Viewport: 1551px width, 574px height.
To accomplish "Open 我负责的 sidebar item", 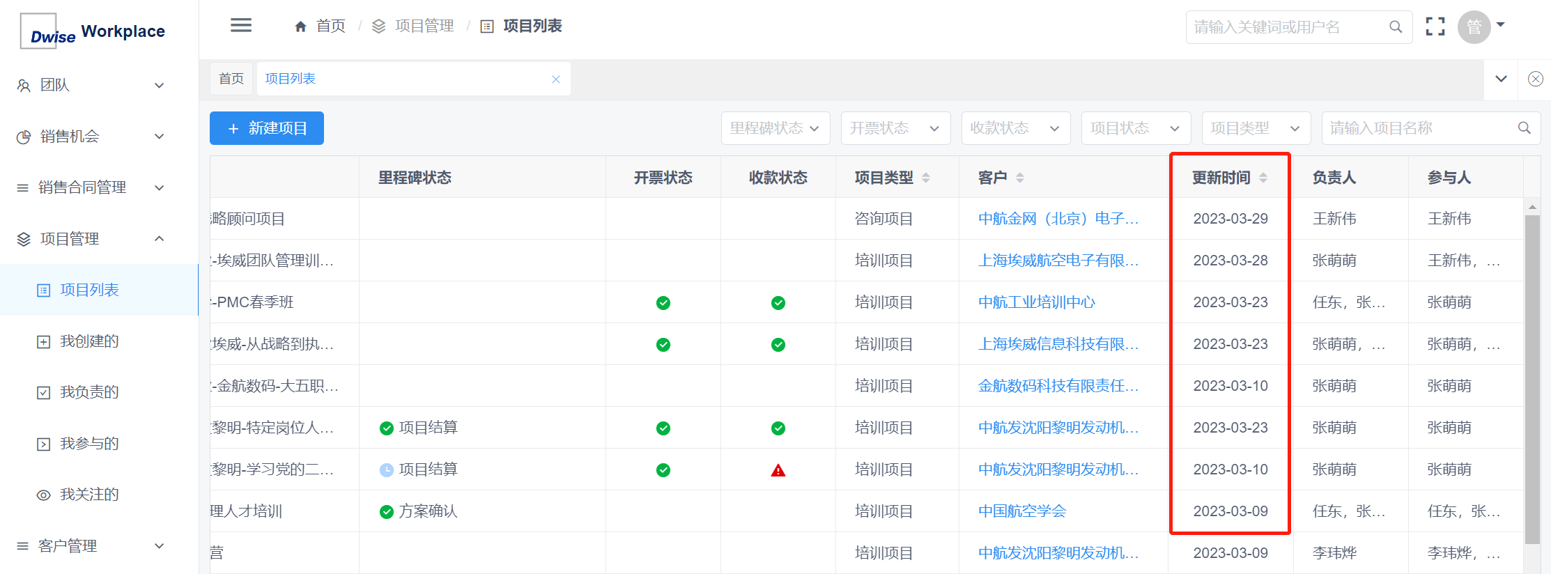I will [x=99, y=392].
